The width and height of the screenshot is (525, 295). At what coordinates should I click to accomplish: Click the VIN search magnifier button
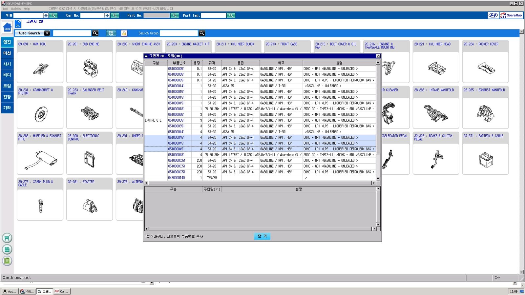[x=53, y=15]
